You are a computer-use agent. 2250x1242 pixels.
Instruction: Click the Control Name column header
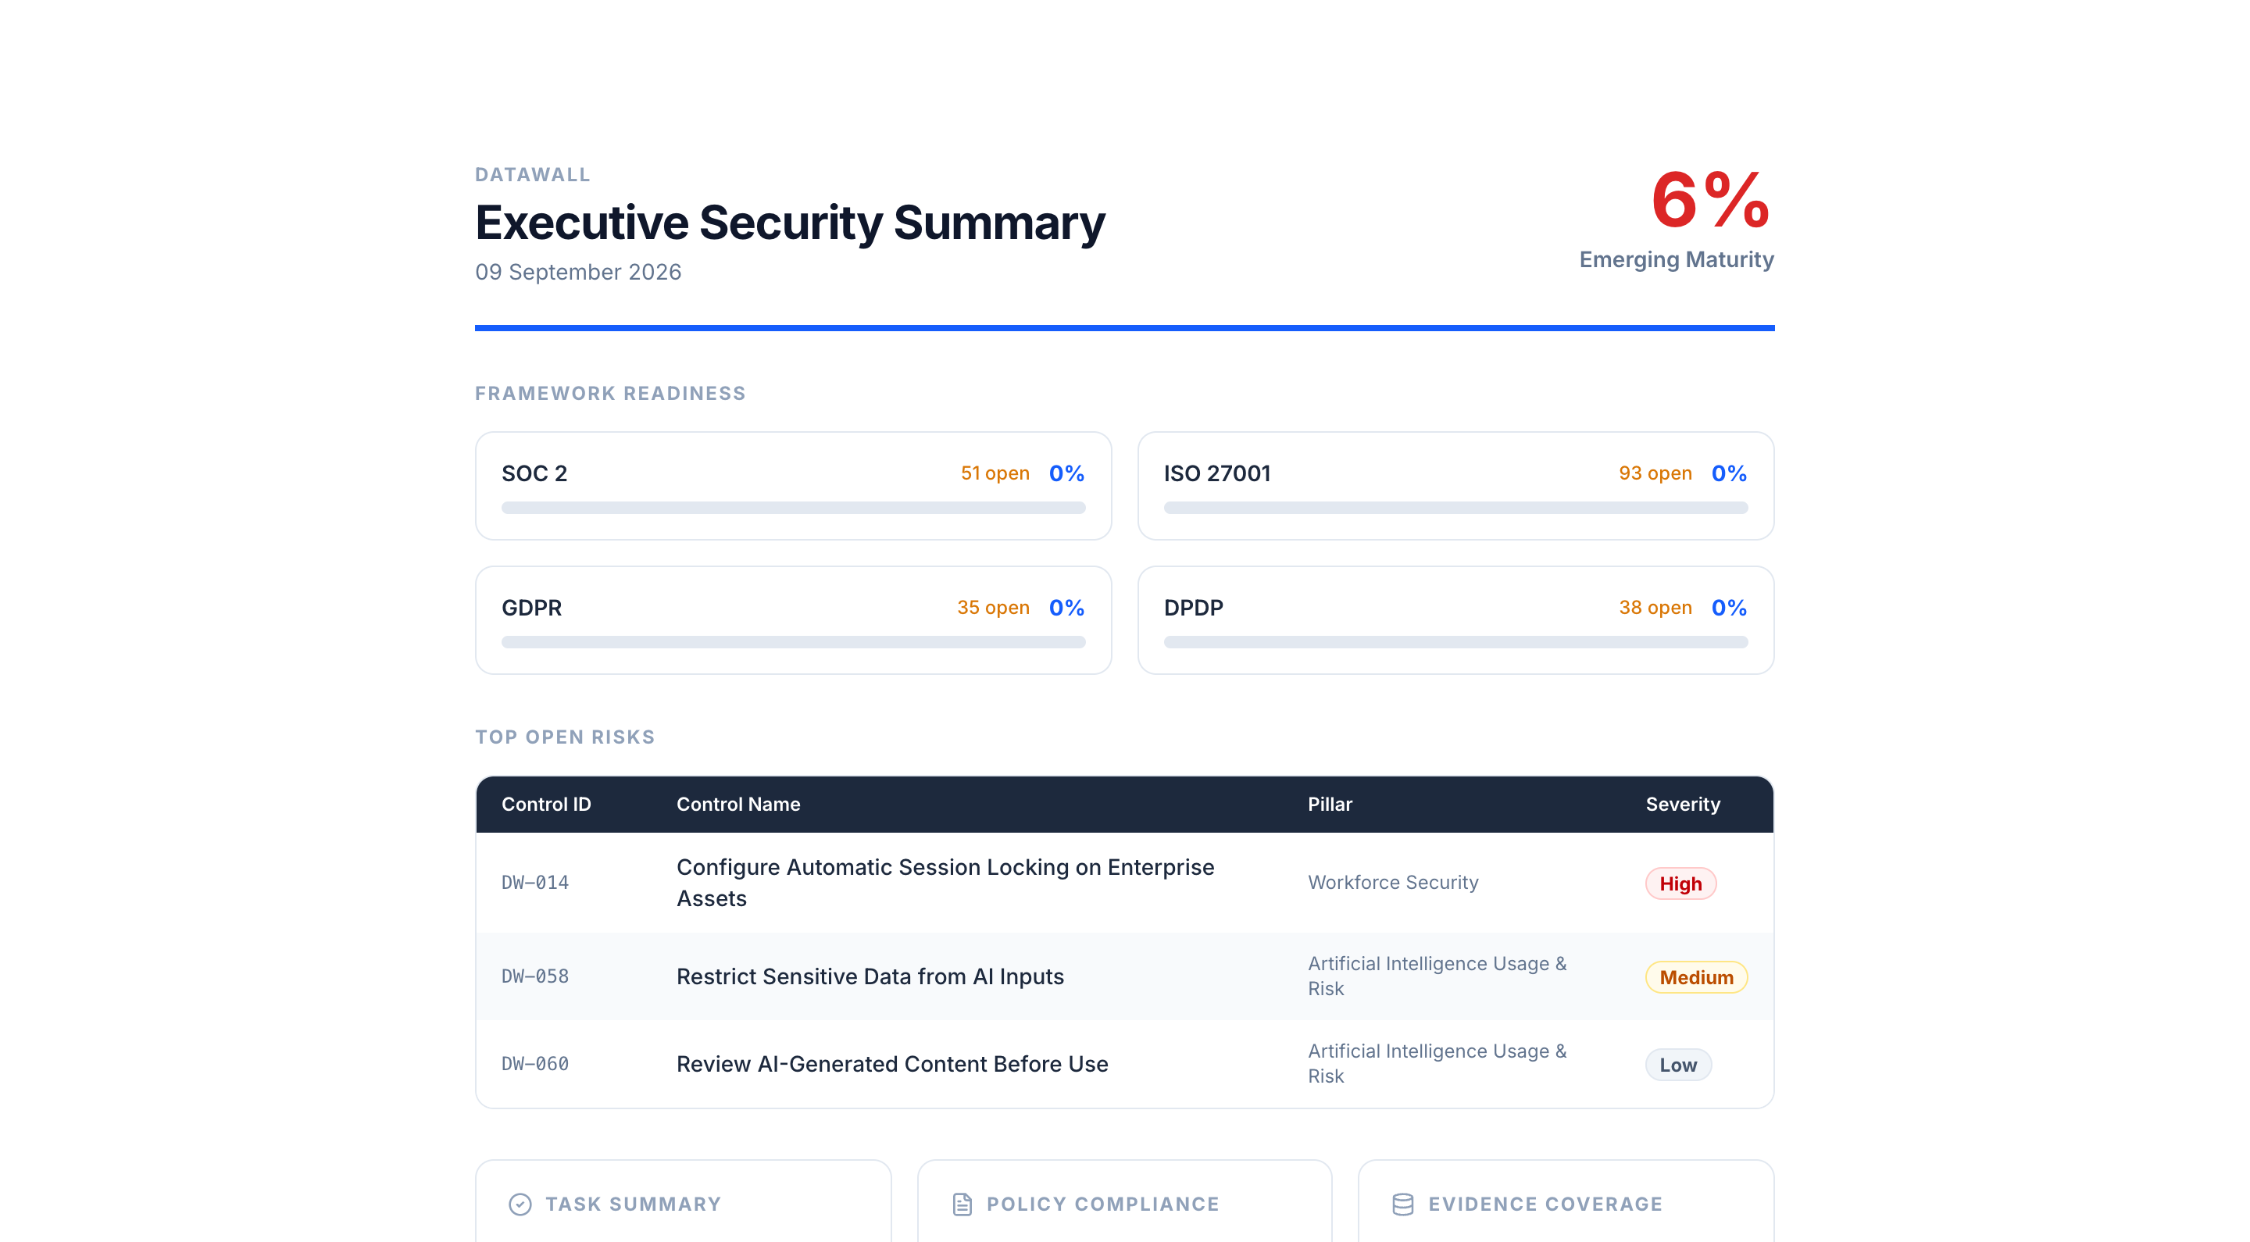pyautogui.click(x=738, y=805)
